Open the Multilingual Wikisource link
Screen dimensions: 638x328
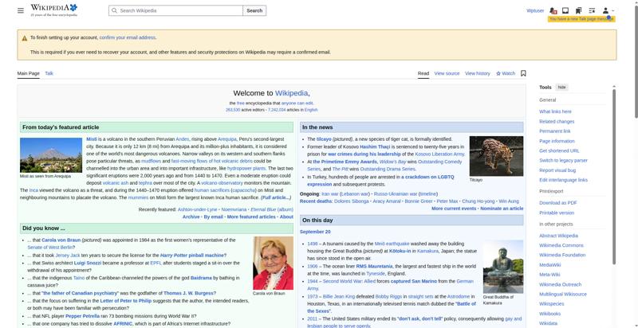click(563, 295)
